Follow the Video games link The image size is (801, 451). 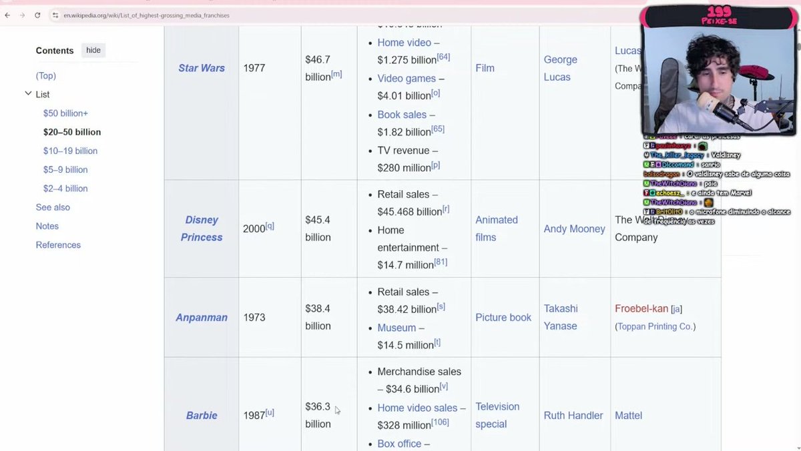coord(407,79)
